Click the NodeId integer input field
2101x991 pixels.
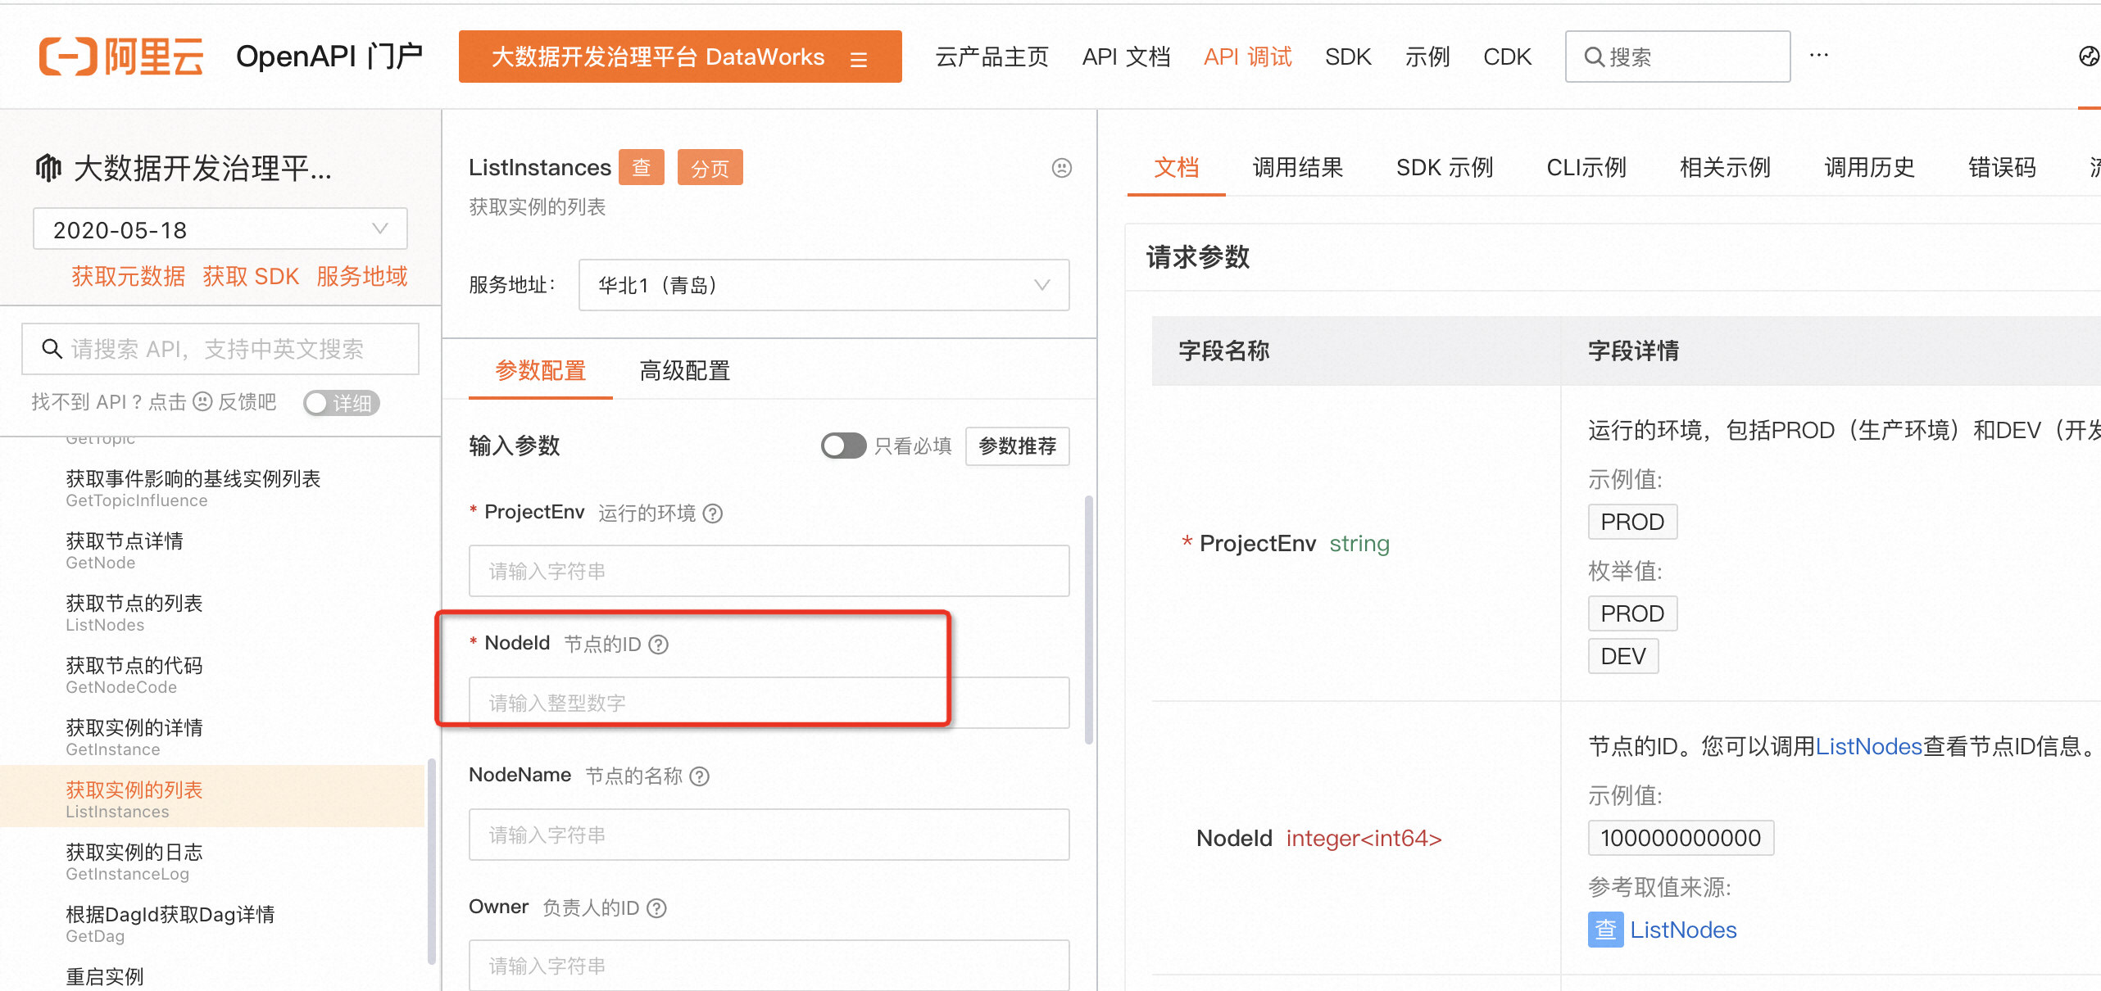point(769,703)
